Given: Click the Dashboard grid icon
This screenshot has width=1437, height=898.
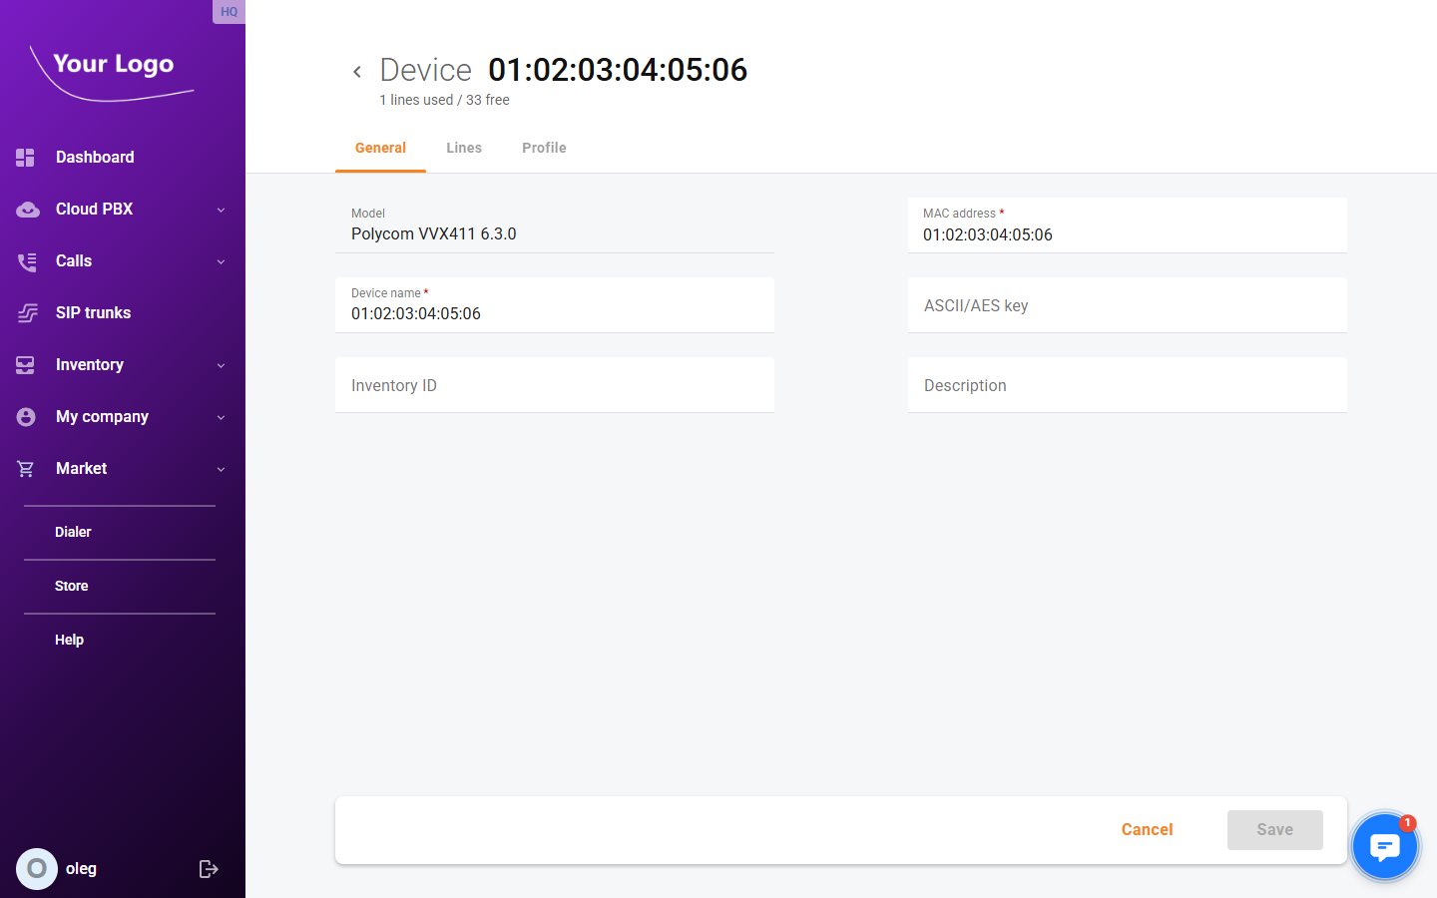Looking at the screenshot, I should [x=26, y=158].
